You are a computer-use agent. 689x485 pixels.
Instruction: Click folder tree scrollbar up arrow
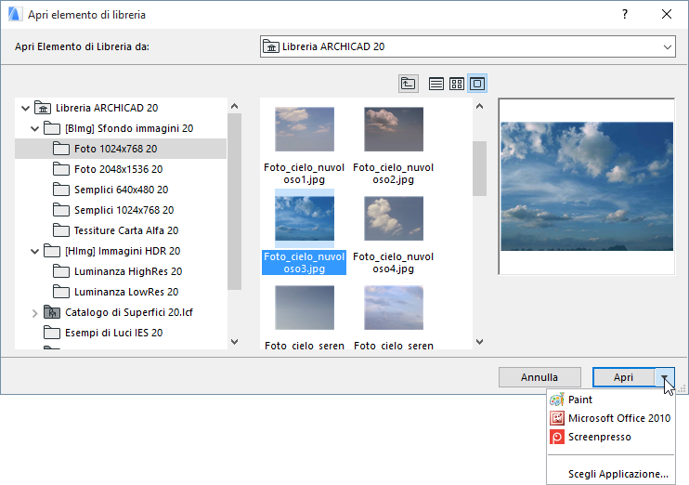235,106
